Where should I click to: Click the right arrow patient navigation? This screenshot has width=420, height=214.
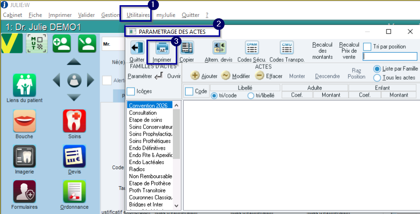[x=91, y=80]
